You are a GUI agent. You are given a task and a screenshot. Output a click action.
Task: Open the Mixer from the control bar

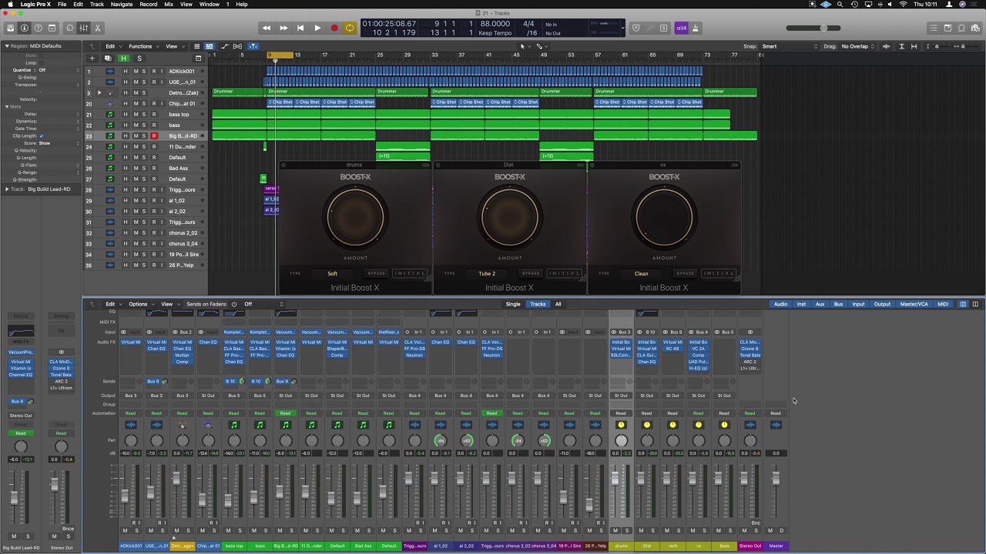tap(82, 28)
